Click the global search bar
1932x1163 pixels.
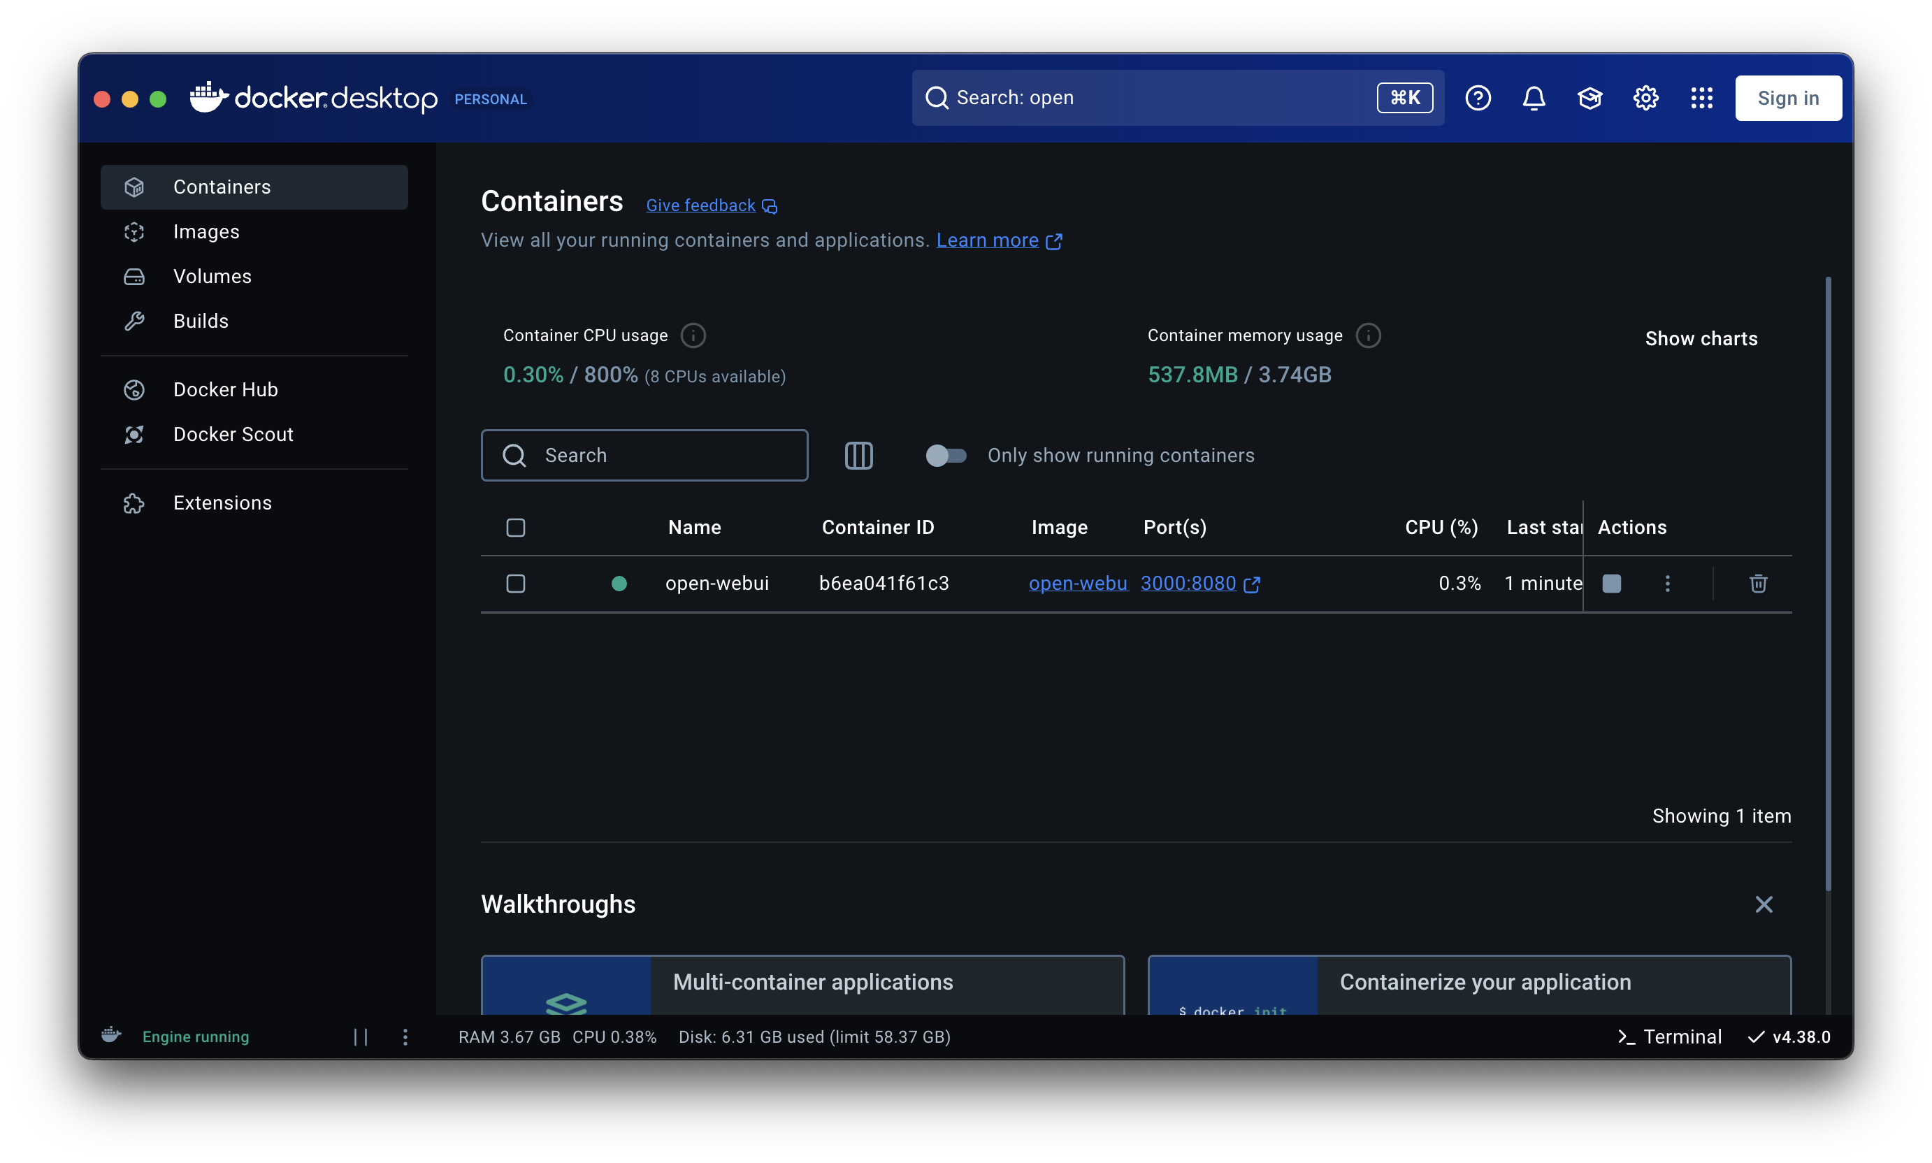[x=1177, y=98]
